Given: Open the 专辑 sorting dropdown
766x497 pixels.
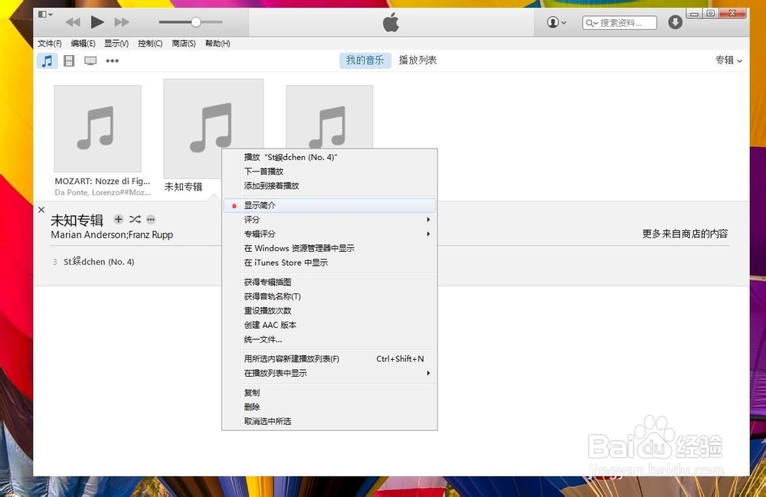Looking at the screenshot, I should tap(728, 60).
